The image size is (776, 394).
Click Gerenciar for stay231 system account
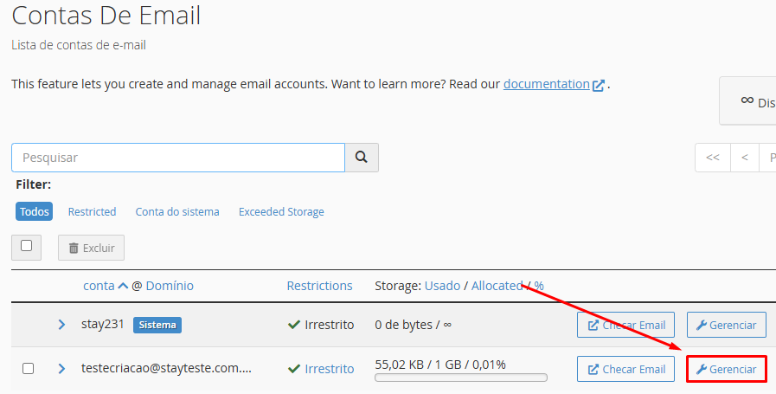click(x=727, y=325)
